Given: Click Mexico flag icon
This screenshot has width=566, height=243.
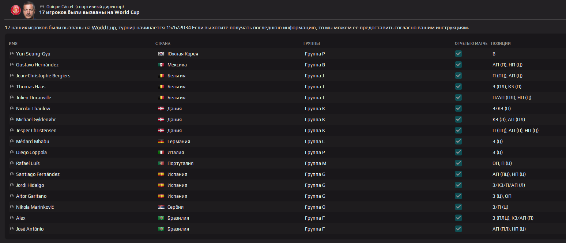Looking at the screenshot, I should [161, 65].
